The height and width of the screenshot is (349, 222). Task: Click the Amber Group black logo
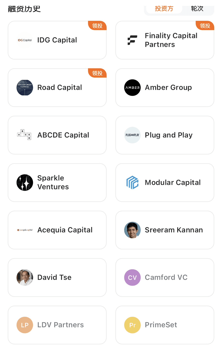[x=132, y=88]
